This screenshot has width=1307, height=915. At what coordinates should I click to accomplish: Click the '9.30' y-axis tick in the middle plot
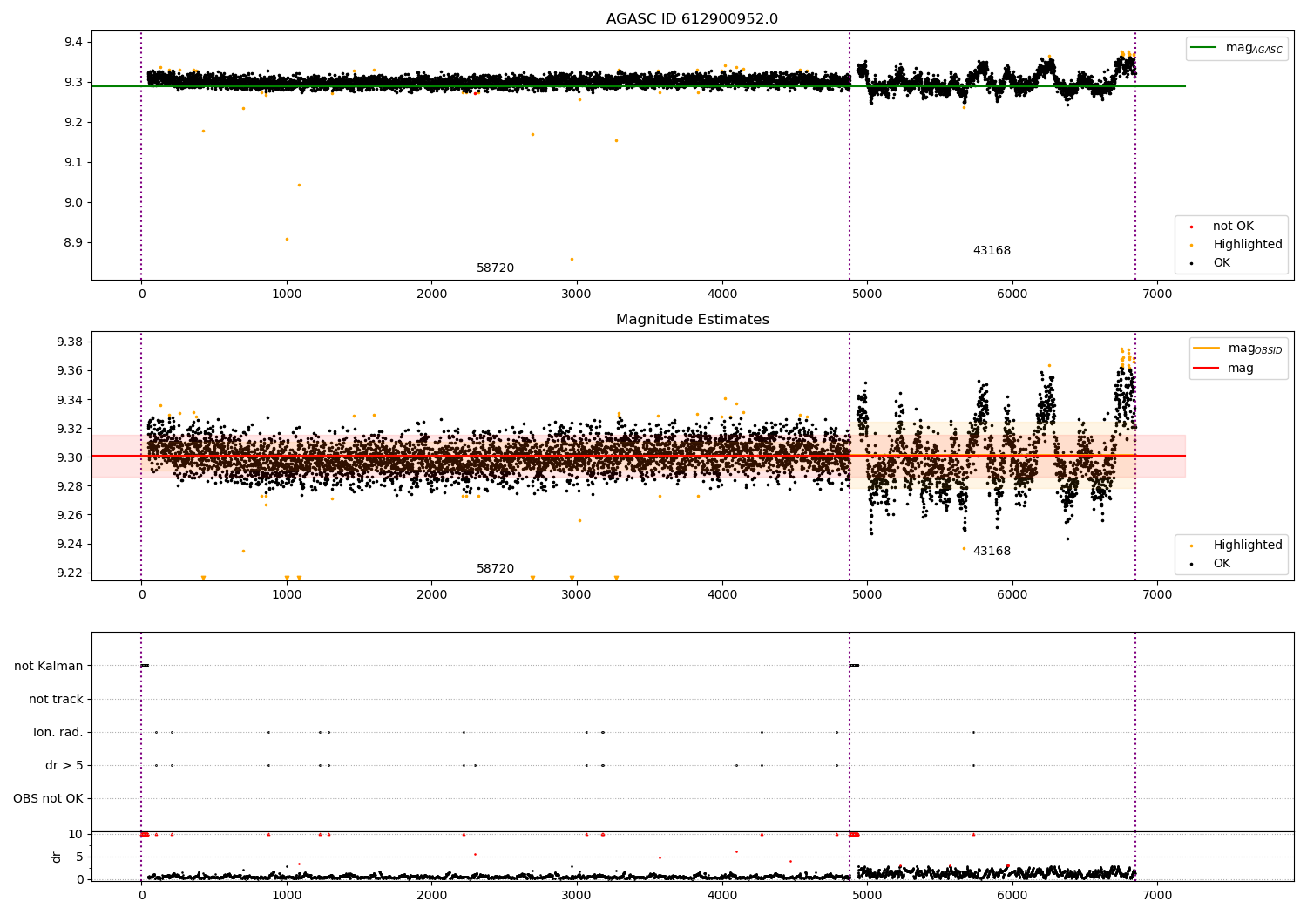click(70, 457)
